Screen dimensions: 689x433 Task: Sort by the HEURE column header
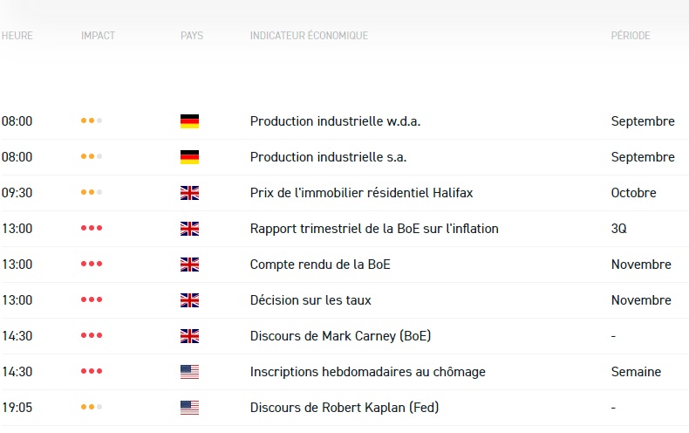(17, 36)
